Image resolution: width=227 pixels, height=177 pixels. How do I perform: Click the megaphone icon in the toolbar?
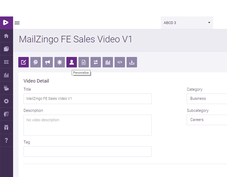pos(48,62)
